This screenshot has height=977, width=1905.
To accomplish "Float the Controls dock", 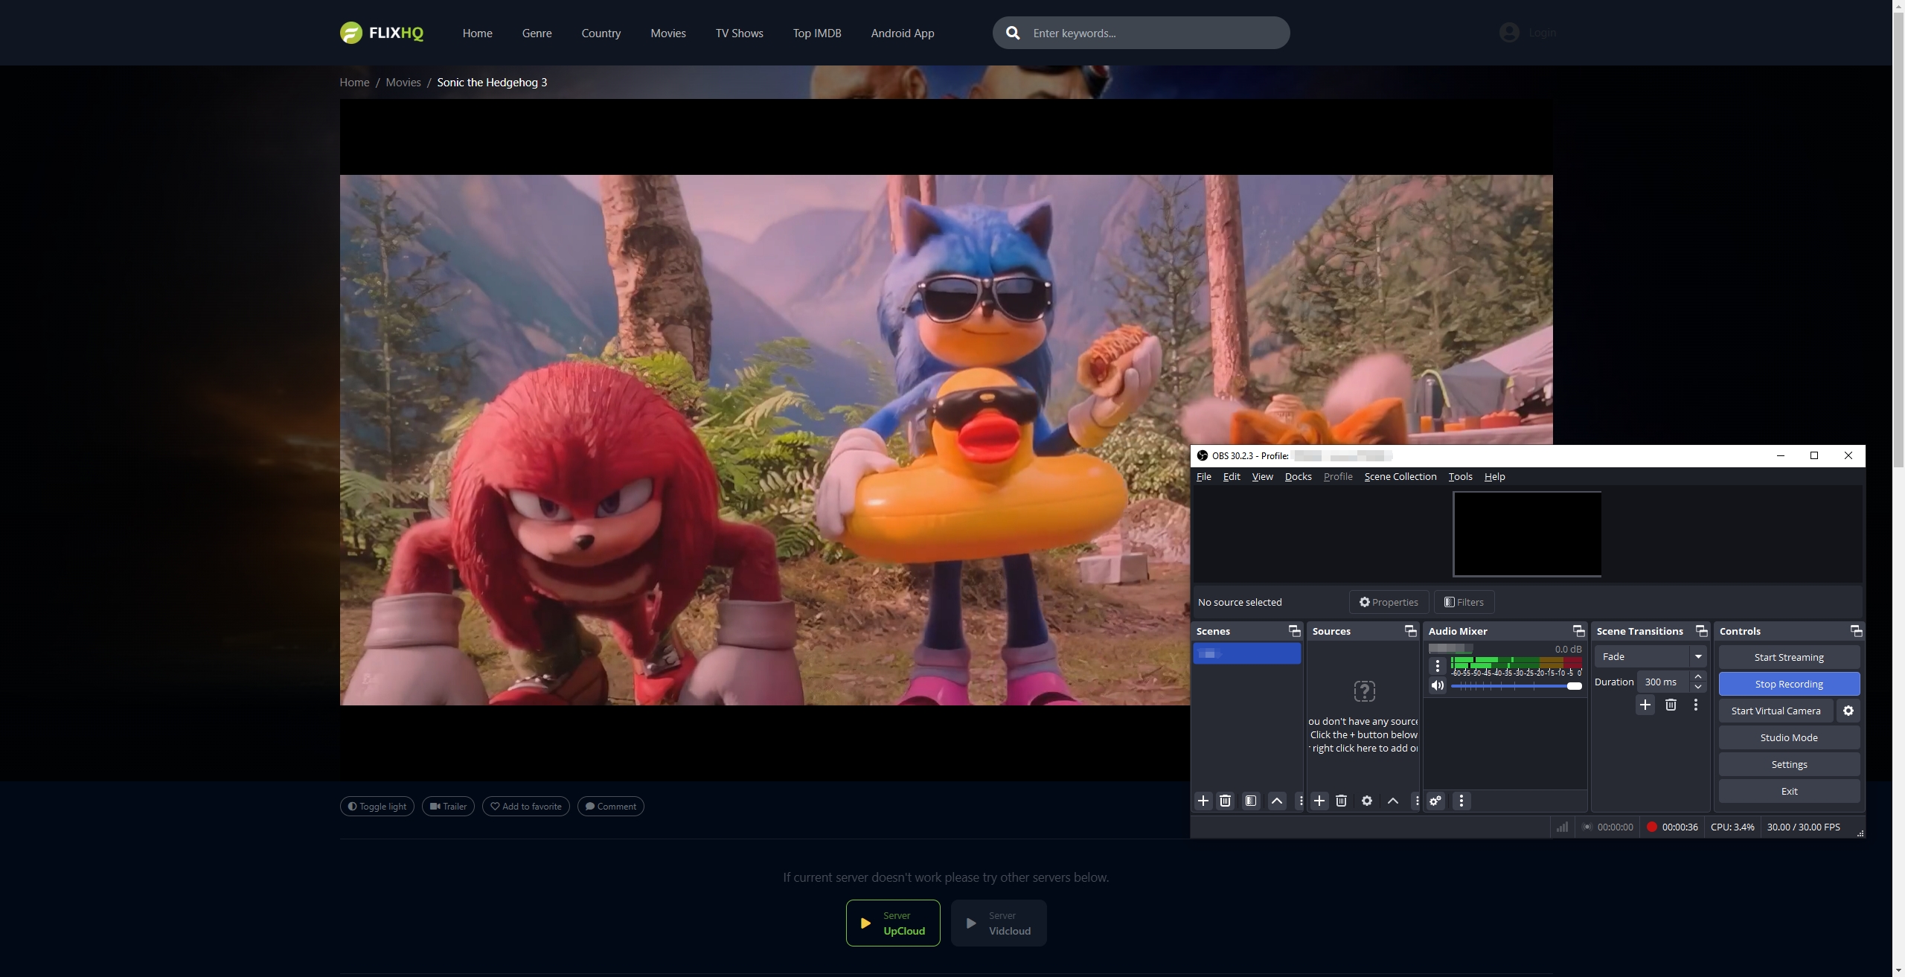I will pos(1857,631).
